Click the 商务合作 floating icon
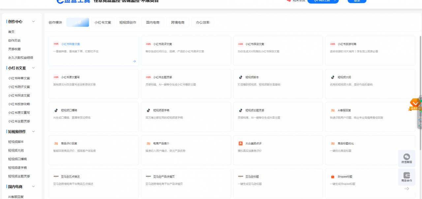 [407, 177]
